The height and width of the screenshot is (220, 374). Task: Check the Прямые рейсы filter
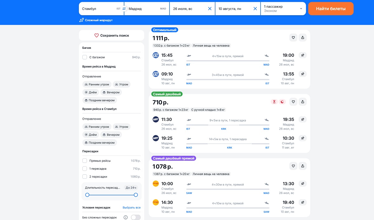84,161
